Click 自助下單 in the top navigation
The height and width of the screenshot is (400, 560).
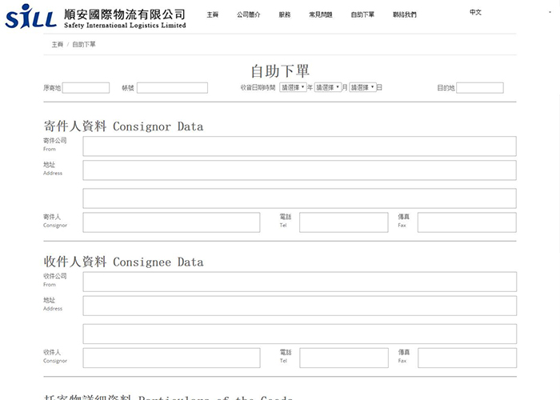362,14
